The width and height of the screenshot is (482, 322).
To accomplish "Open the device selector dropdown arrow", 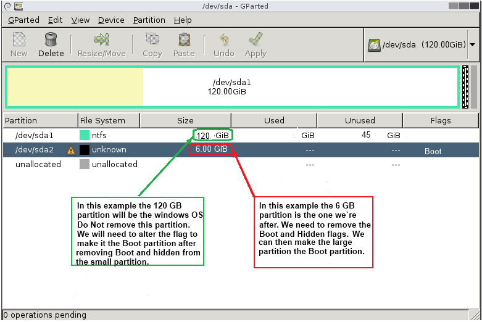I will coord(473,45).
